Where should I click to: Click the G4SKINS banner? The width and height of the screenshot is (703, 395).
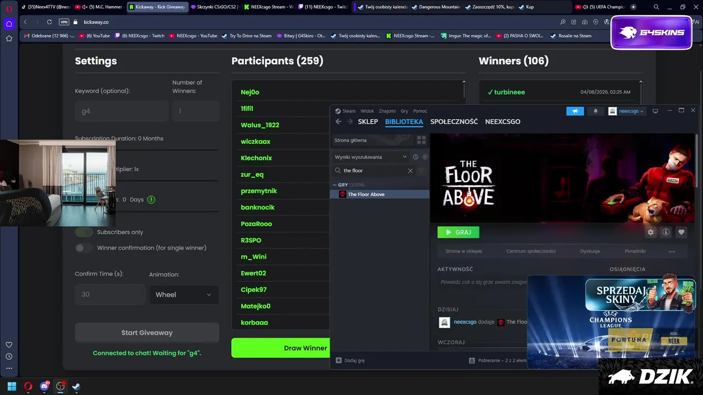(x=651, y=32)
